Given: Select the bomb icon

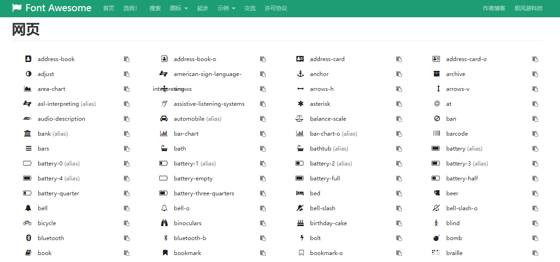Looking at the screenshot, I should (x=436, y=238).
